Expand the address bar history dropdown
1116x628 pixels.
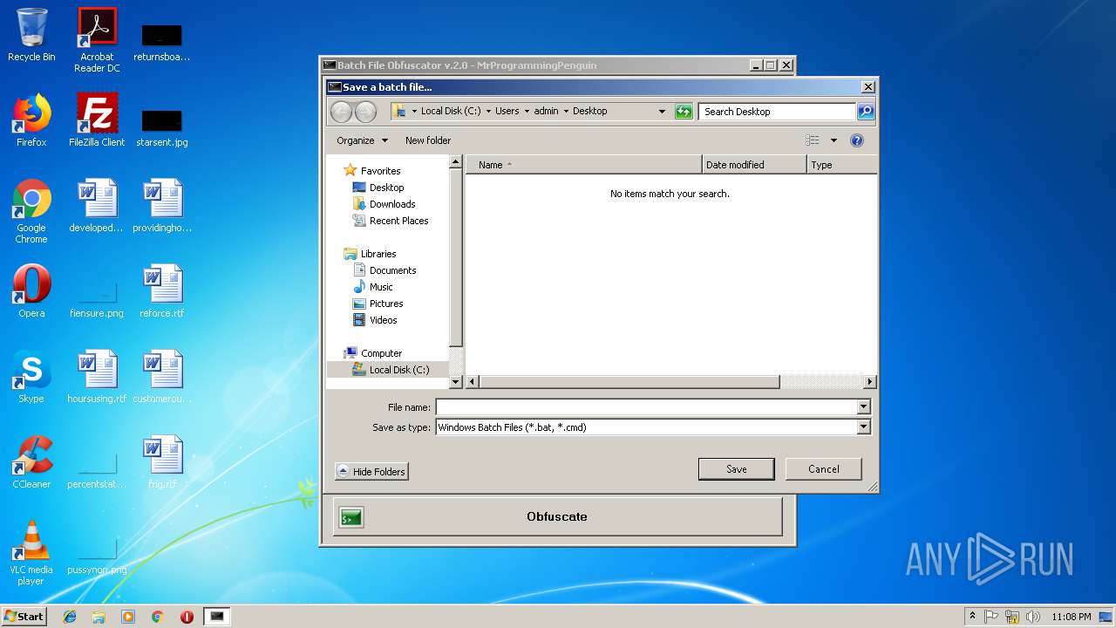pyautogui.click(x=662, y=112)
